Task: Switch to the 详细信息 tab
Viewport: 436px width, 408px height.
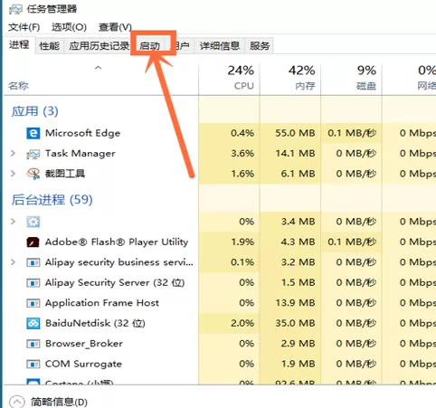Action: tap(220, 46)
